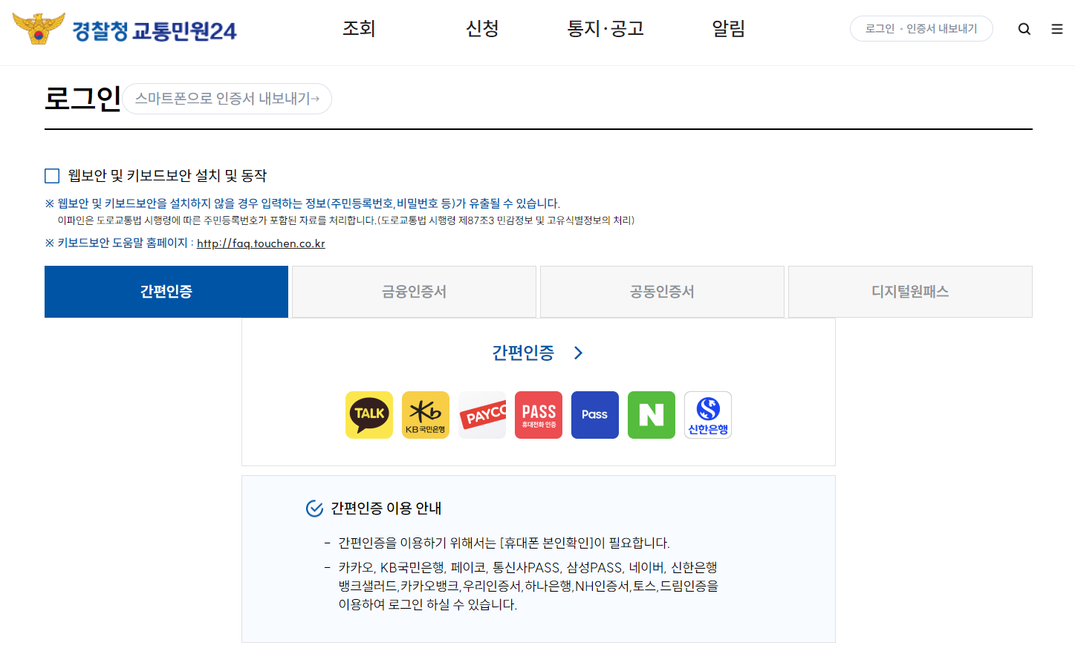Open the faq.touchen.co.kr help link
Image resolution: width=1075 pixels, height=657 pixels.
click(259, 243)
